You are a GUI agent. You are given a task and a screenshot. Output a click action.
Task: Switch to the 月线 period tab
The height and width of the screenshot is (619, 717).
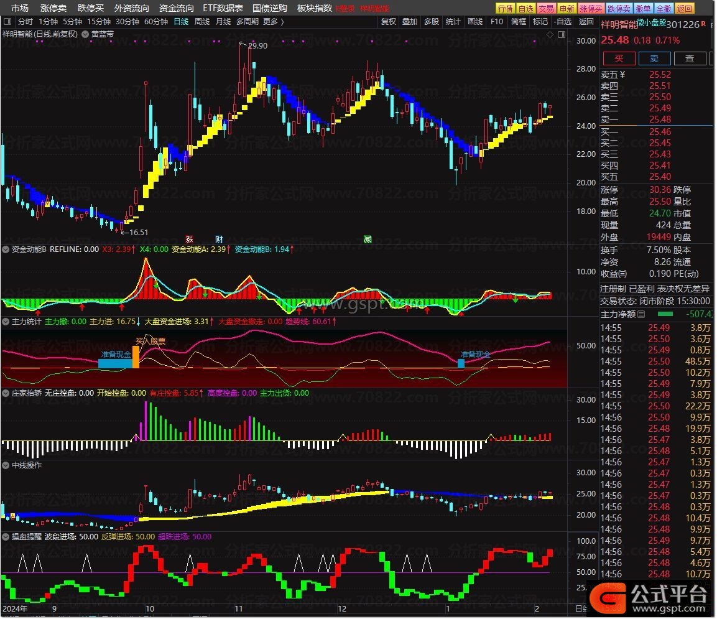coord(223,22)
